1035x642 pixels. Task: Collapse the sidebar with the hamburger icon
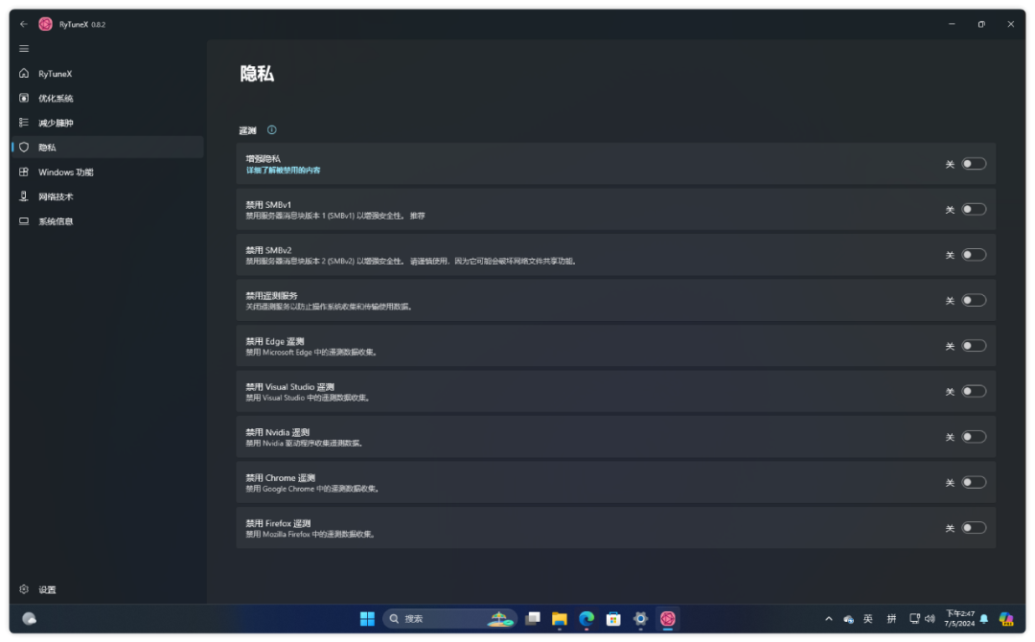(x=24, y=49)
